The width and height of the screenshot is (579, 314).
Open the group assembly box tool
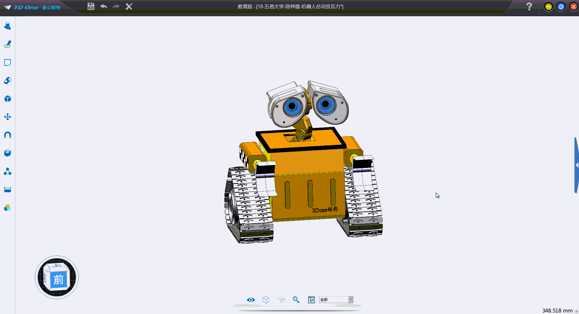8,153
